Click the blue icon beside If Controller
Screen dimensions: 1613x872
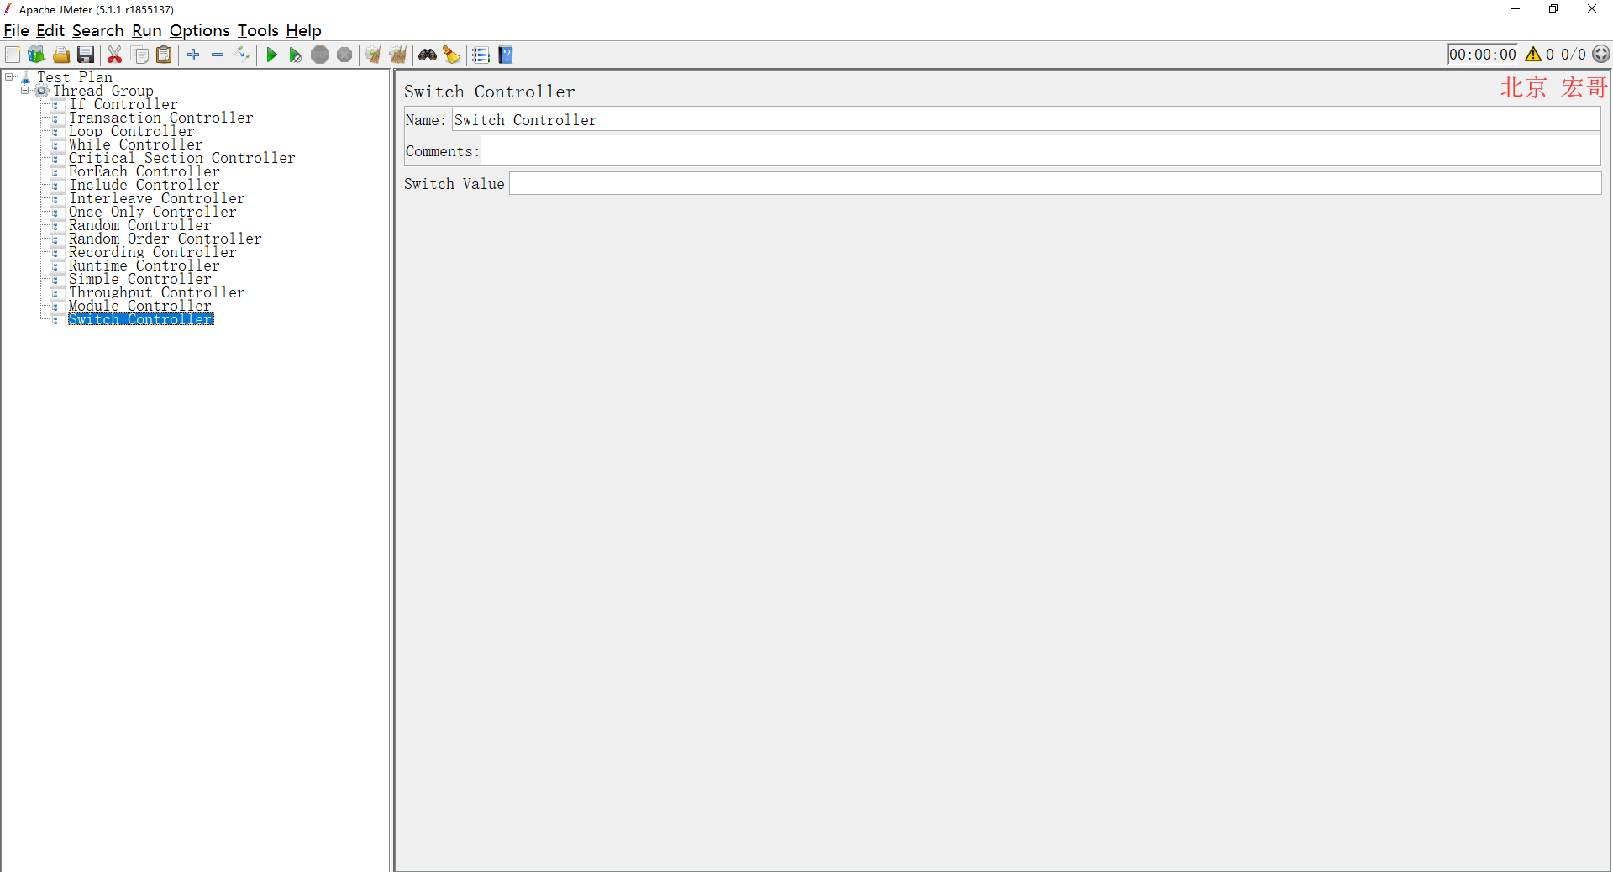point(55,105)
